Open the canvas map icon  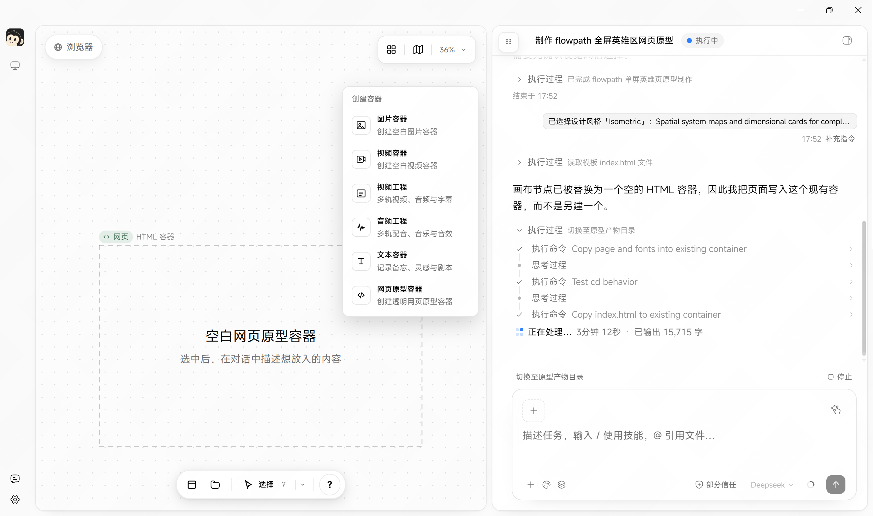tap(418, 50)
